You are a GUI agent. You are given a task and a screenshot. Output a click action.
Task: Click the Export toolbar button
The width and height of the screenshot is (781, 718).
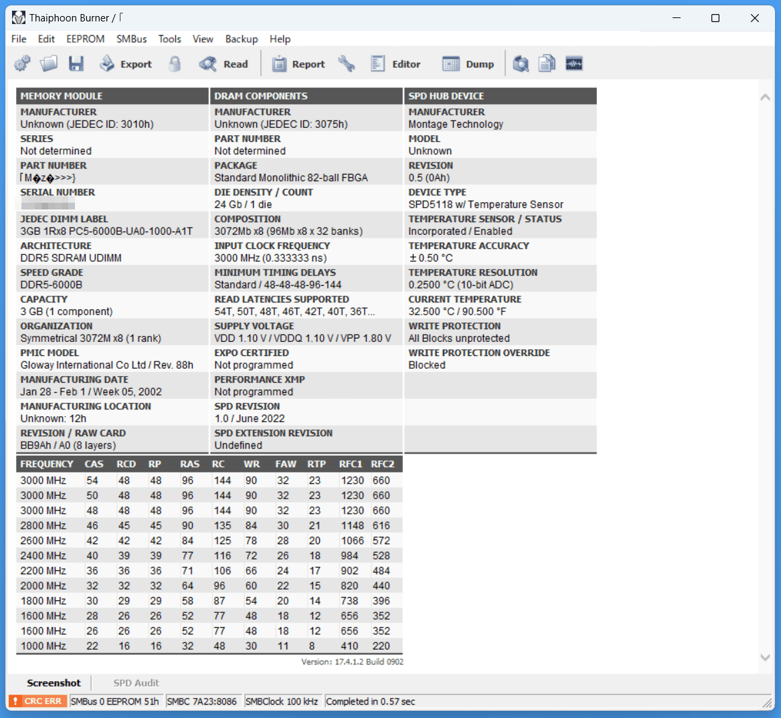(x=126, y=64)
